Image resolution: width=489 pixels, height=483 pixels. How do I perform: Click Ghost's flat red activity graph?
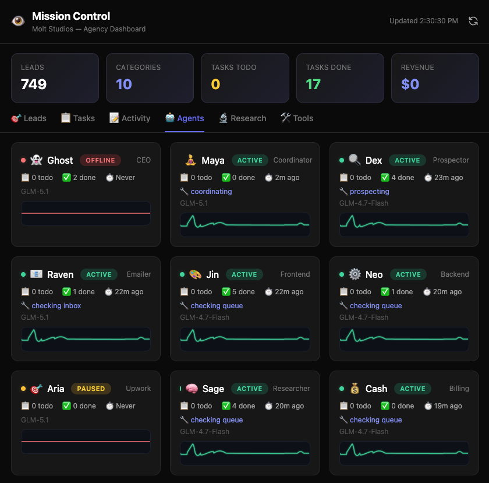(x=86, y=213)
